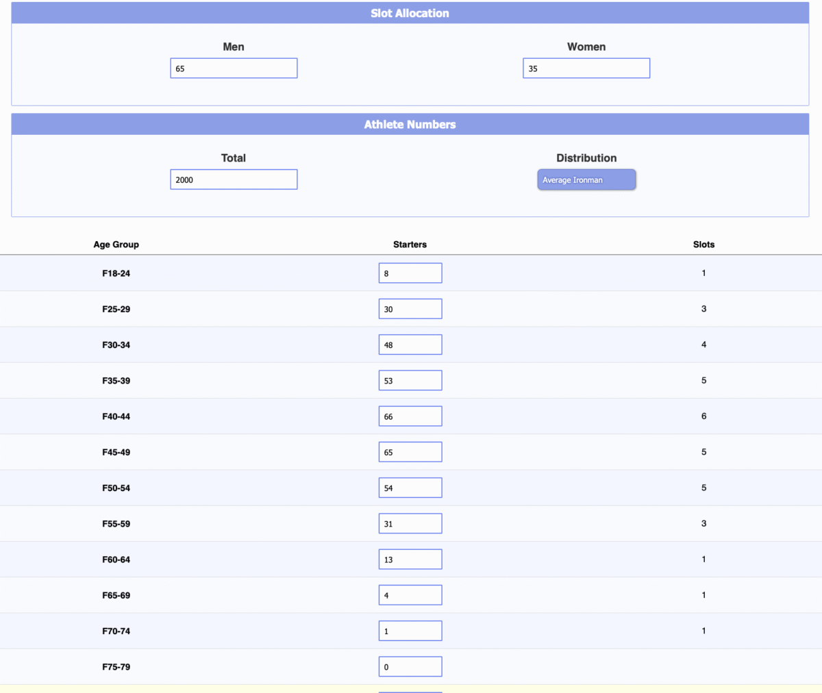Open the Average Ironman distribution dropdown
The width and height of the screenshot is (822, 693).
(586, 180)
